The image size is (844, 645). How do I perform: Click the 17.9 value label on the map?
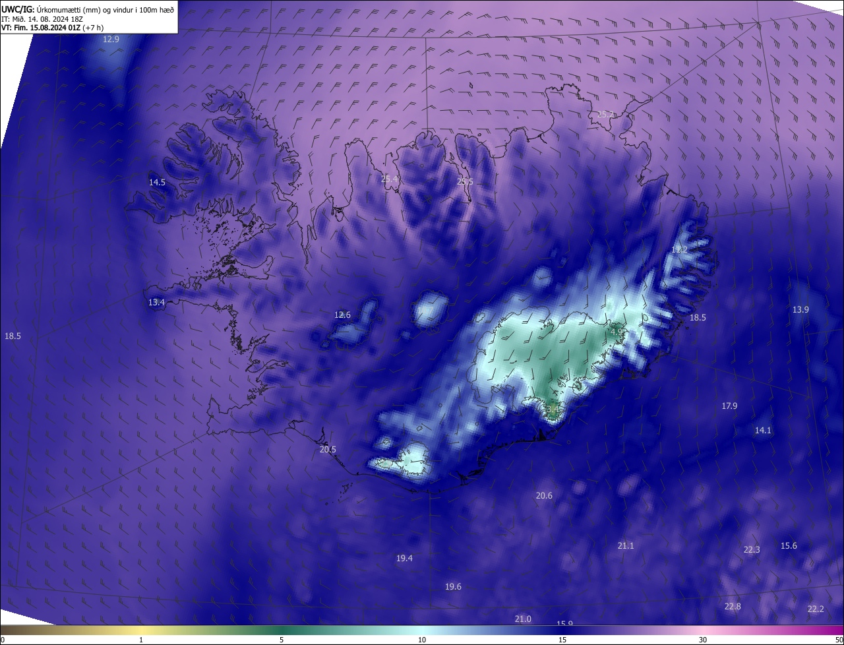point(729,406)
